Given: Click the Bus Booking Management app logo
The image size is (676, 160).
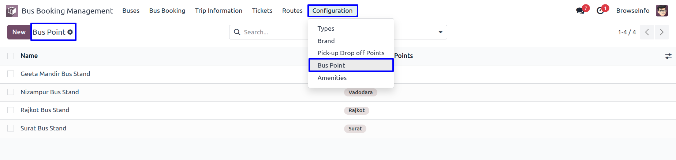Looking at the screenshot, I should click(12, 11).
